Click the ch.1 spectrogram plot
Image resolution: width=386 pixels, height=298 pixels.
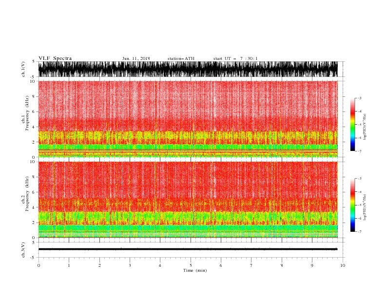pos(188,119)
